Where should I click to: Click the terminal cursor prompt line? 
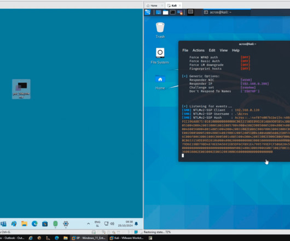pos(183,155)
